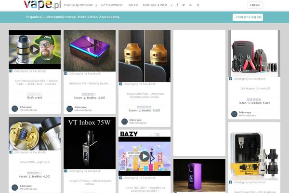This screenshot has height=193, width=289.
Task: Open the gold Wasp NANO RDA image
Action: (x=144, y=56)
